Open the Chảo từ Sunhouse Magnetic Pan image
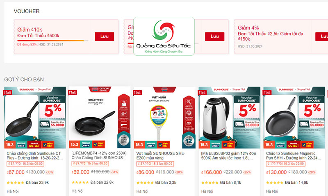The width and height of the screenshot is (328, 196). [294, 118]
